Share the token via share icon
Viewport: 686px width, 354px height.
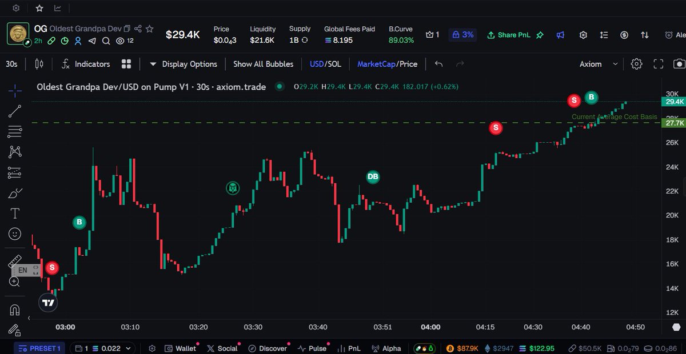(x=138, y=29)
